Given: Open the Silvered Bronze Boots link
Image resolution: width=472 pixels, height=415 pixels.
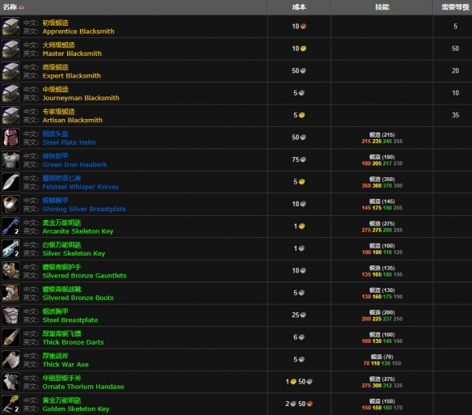Looking at the screenshot, I should (x=78, y=298).
